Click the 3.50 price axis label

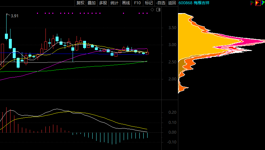tap(172, 28)
